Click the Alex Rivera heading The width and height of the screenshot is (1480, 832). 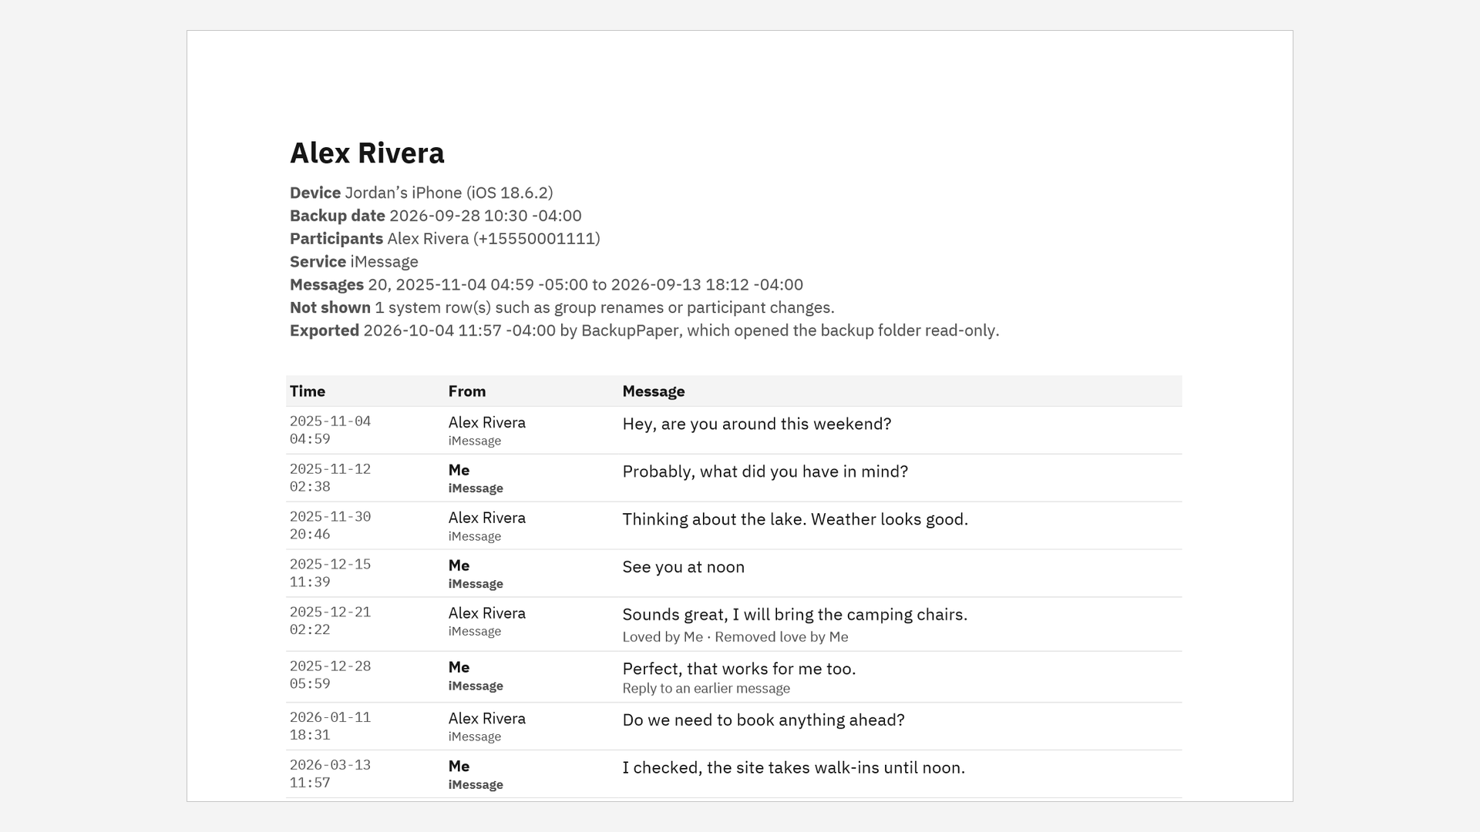pyautogui.click(x=367, y=153)
